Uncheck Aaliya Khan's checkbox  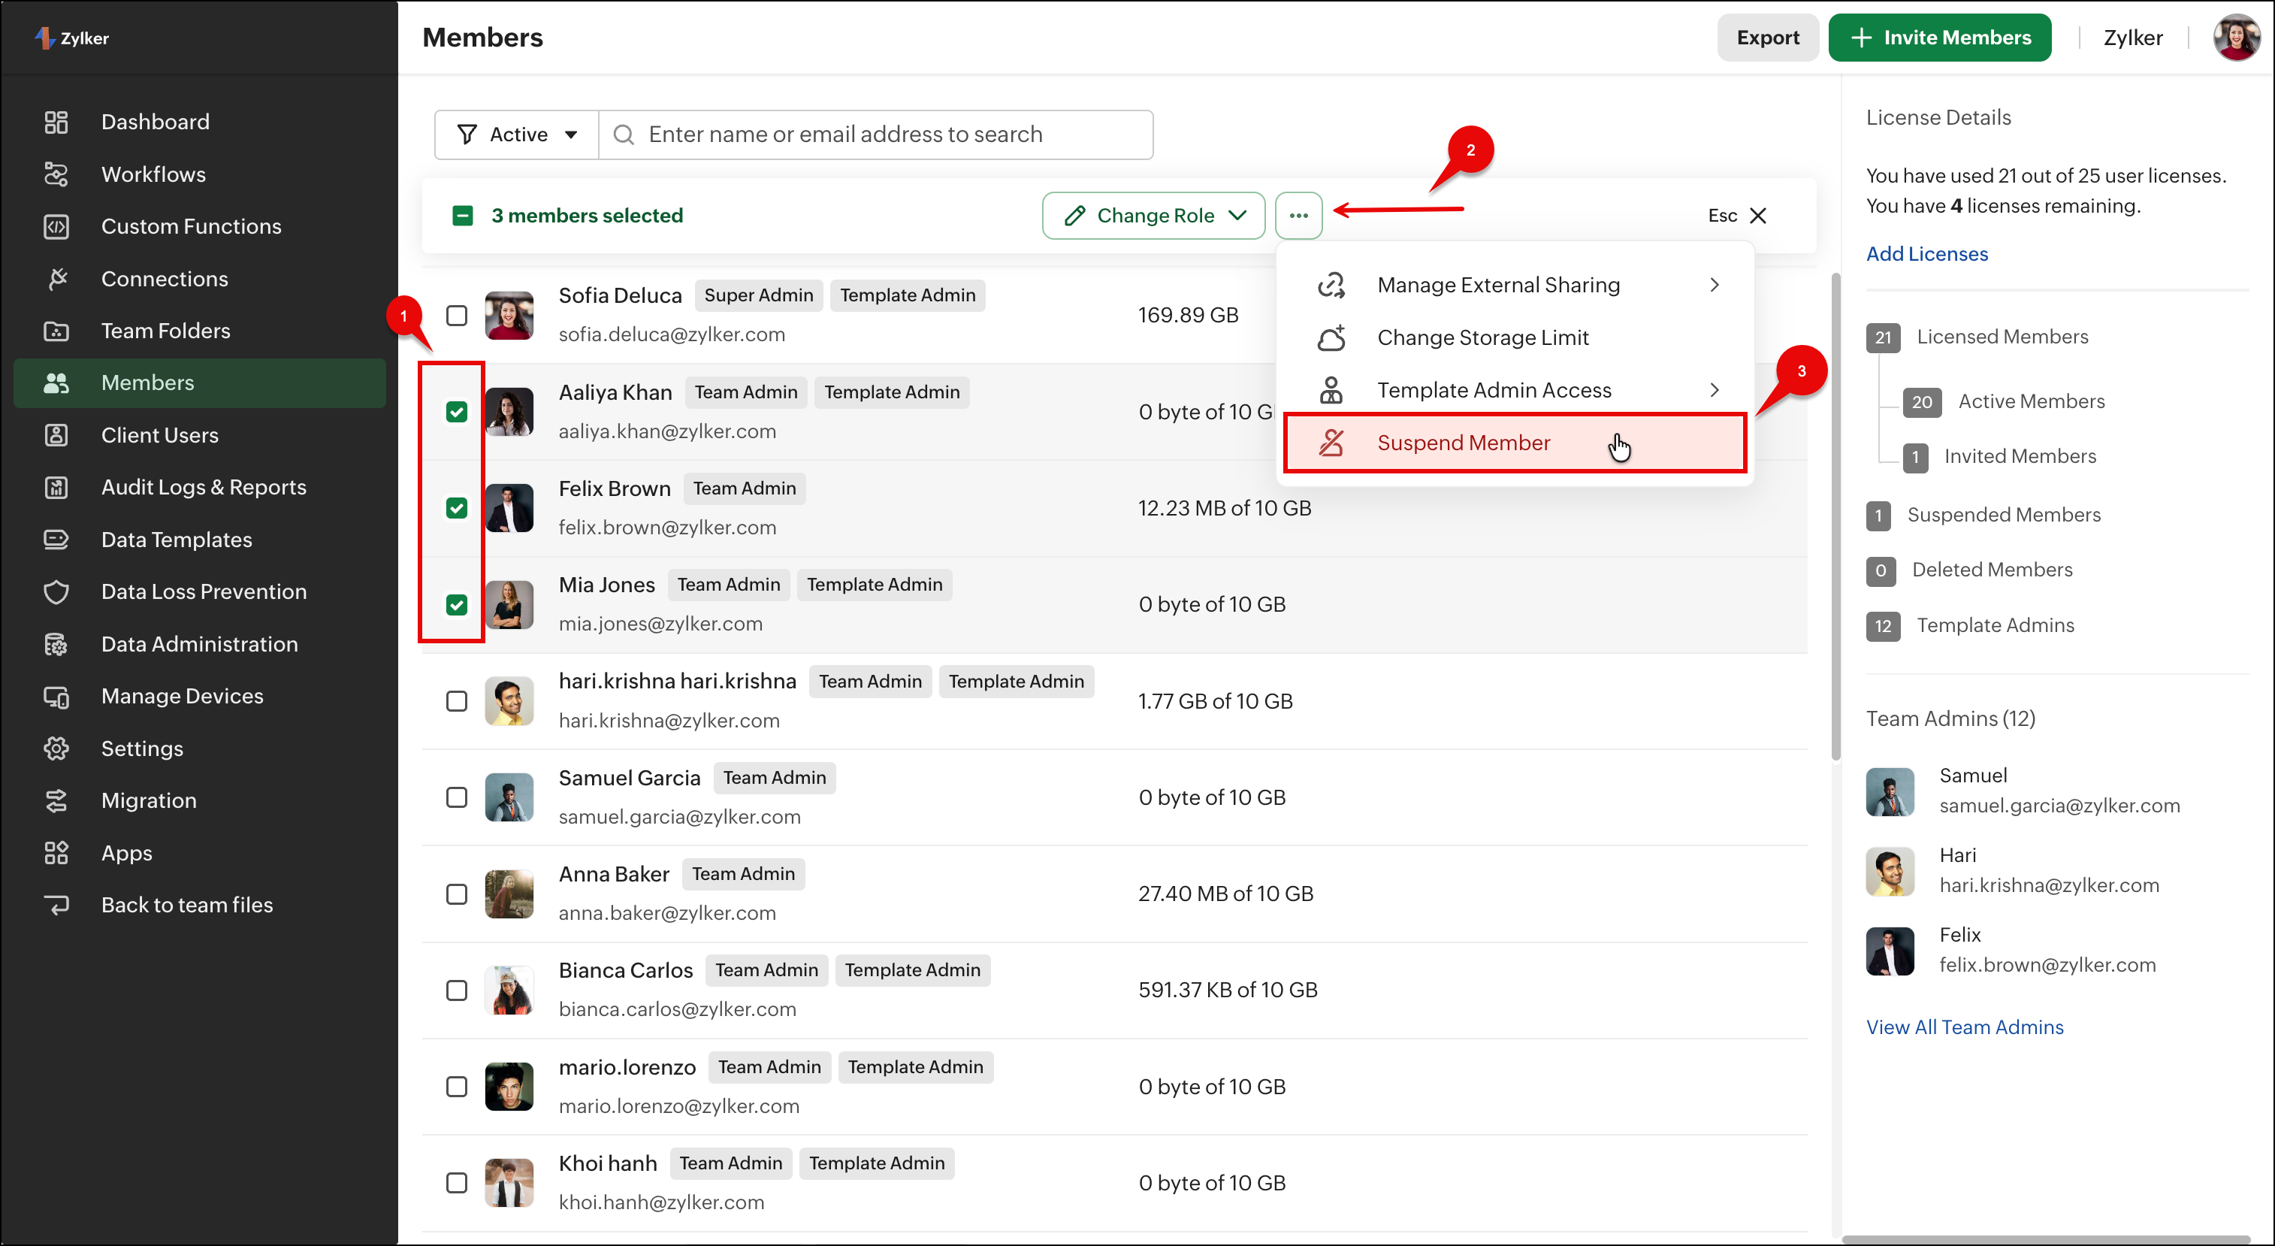click(x=457, y=412)
